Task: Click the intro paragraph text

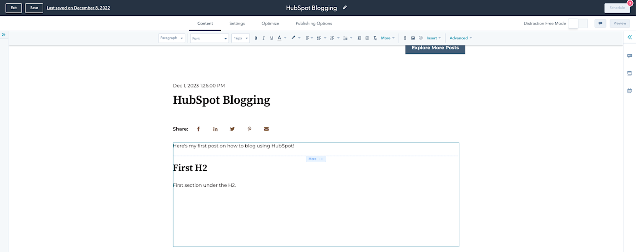Action: (234, 146)
